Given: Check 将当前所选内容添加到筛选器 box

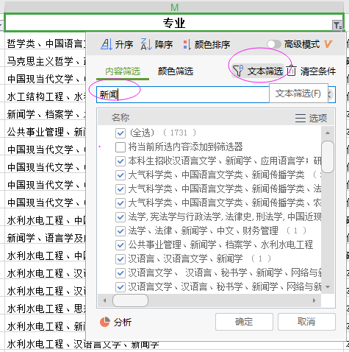Looking at the screenshot, I should pos(120,147).
